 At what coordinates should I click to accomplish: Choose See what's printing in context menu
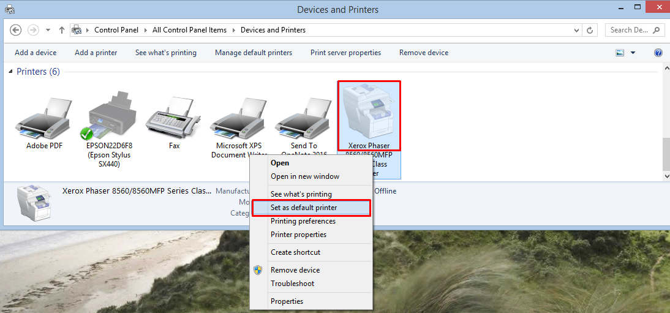311,194
